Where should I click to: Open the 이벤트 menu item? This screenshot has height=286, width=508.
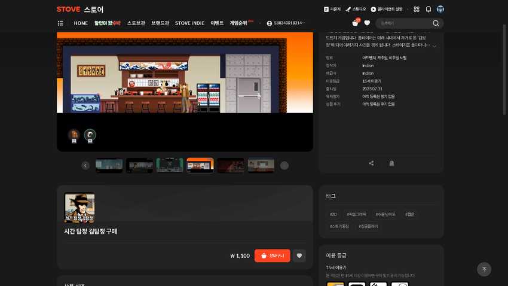[217, 23]
